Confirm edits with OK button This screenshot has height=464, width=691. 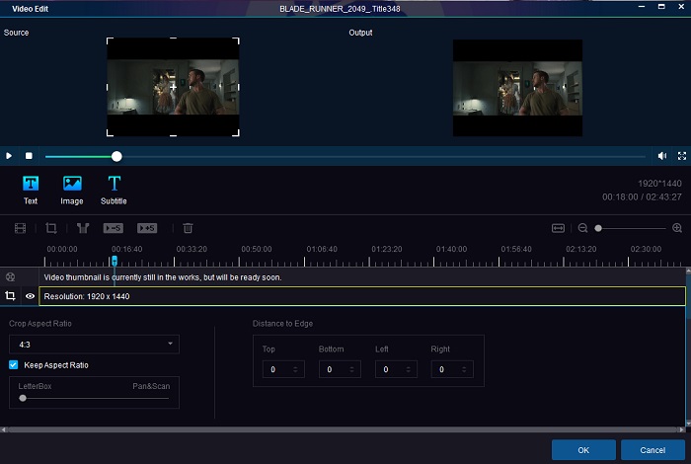click(x=583, y=450)
